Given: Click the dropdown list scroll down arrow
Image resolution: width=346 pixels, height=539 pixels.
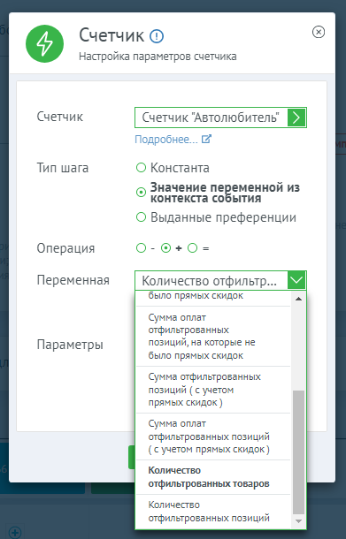Looking at the screenshot, I should (x=298, y=521).
